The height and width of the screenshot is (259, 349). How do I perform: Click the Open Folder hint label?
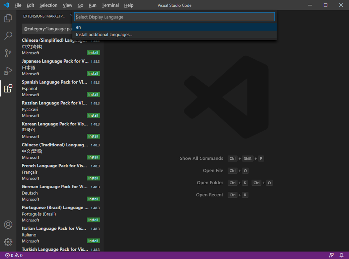click(x=210, y=183)
